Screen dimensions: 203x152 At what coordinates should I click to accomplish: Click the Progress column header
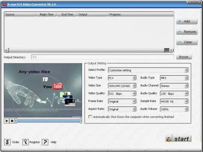click(141, 14)
